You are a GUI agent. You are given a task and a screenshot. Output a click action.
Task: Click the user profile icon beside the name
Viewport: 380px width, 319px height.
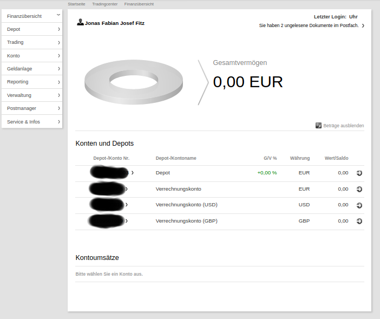[x=80, y=23]
